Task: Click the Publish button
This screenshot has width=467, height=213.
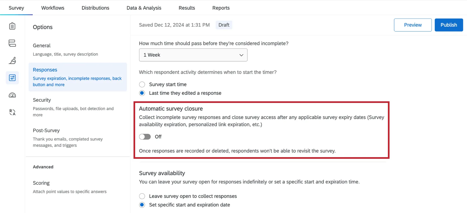Action: point(449,25)
